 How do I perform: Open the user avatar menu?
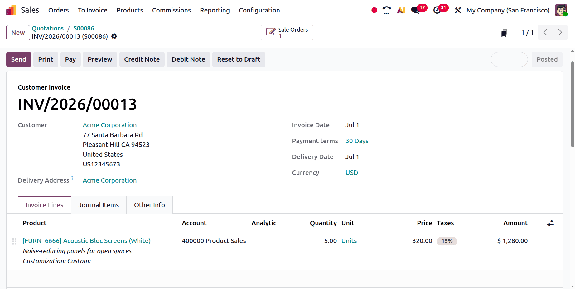(561, 10)
